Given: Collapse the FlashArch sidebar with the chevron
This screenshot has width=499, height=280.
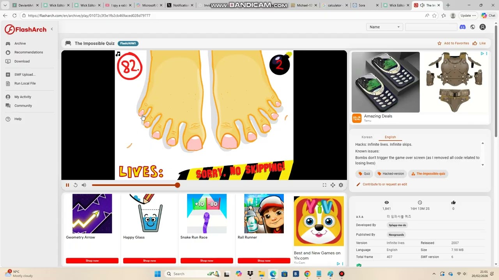Looking at the screenshot, I should click(52, 29).
